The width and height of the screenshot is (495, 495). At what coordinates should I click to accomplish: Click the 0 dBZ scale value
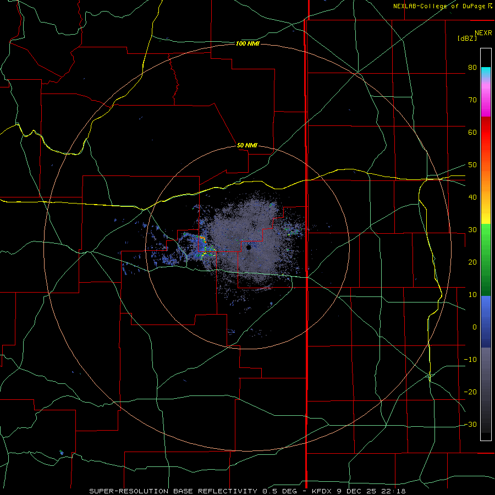475,327
